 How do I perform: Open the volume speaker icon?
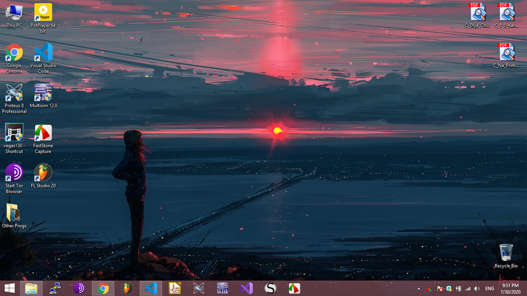pyautogui.click(x=477, y=289)
